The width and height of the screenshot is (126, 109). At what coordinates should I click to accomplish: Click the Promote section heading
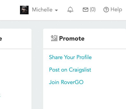tap(72, 39)
